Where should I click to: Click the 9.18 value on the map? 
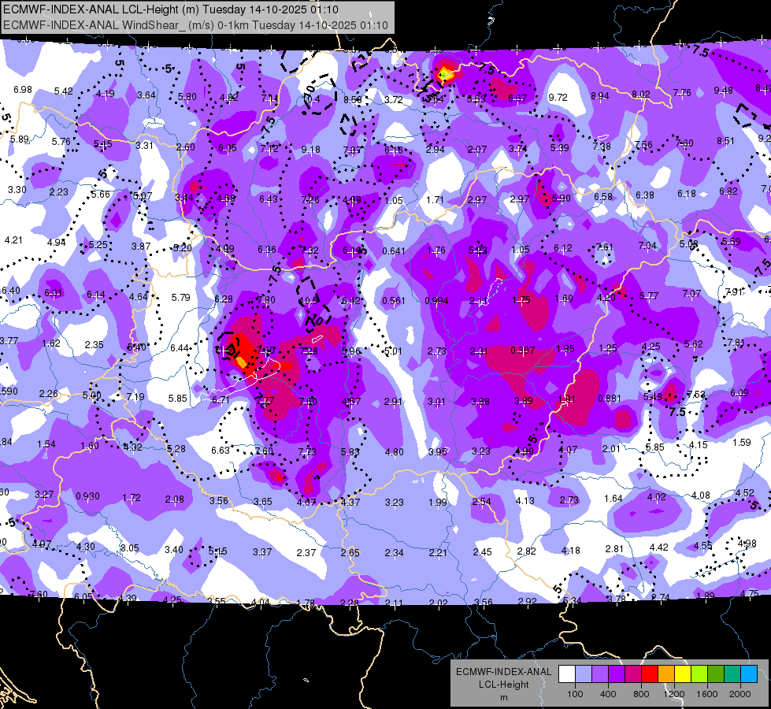coord(310,150)
